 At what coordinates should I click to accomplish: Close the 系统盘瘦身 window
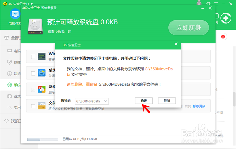coord(210,8)
